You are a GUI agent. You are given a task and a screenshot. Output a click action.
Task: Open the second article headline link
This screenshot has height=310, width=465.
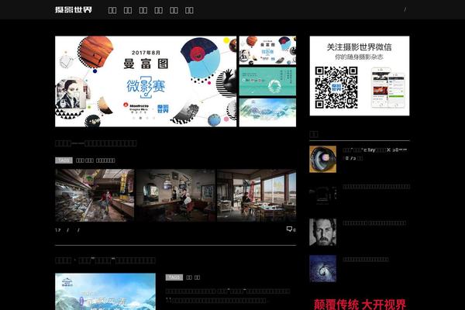pos(105,260)
